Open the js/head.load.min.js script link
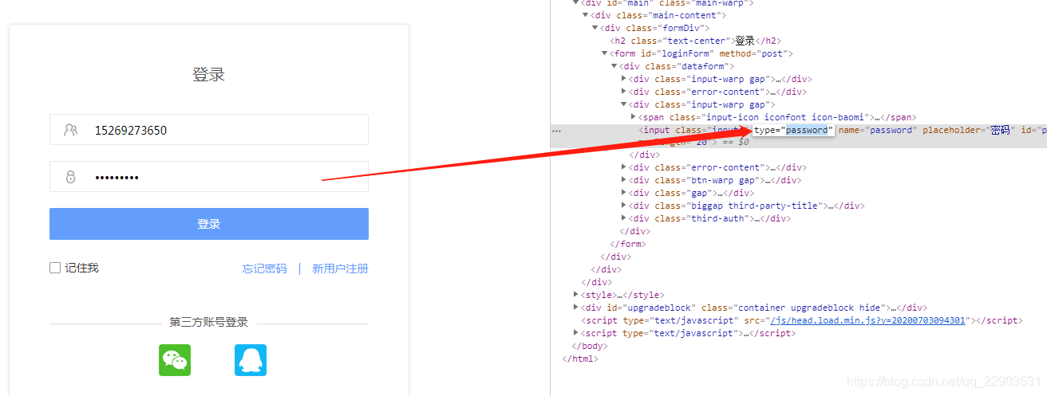1047x396 pixels. click(x=867, y=320)
